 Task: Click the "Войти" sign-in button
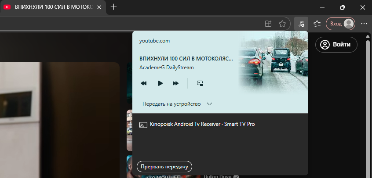click(336, 44)
